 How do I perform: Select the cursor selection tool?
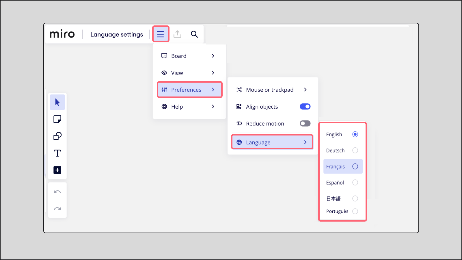57,102
